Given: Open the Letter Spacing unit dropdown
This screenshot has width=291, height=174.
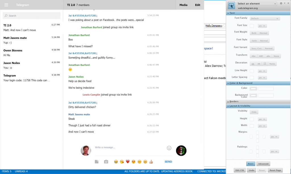Looking at the screenshot, I should (x=262, y=78).
